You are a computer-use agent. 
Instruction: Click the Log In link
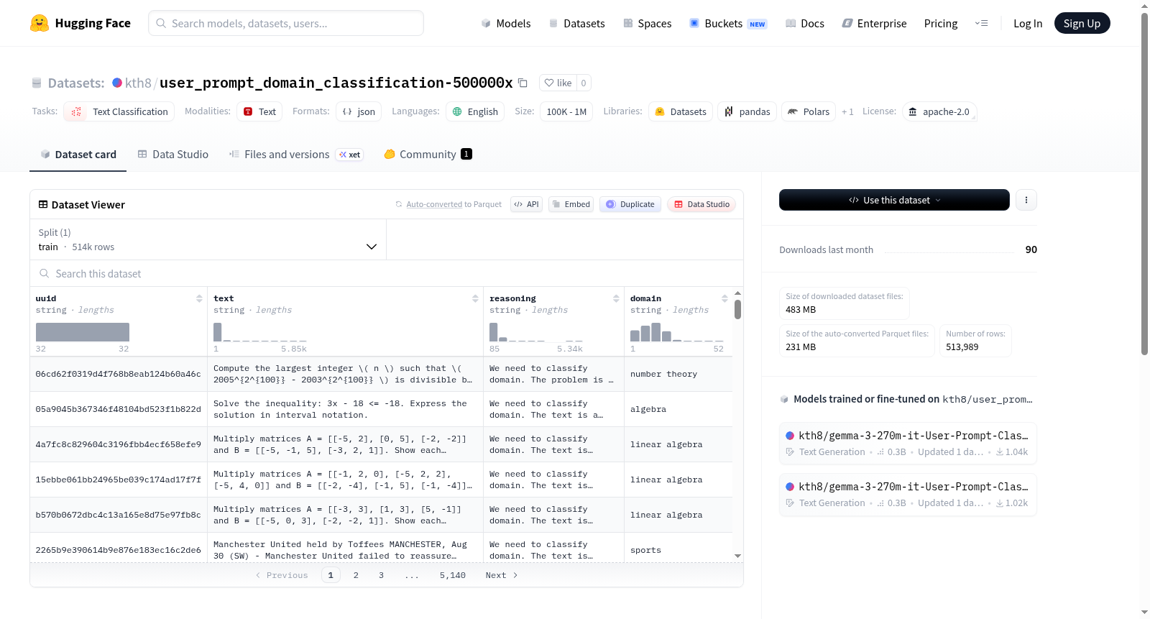(1028, 24)
